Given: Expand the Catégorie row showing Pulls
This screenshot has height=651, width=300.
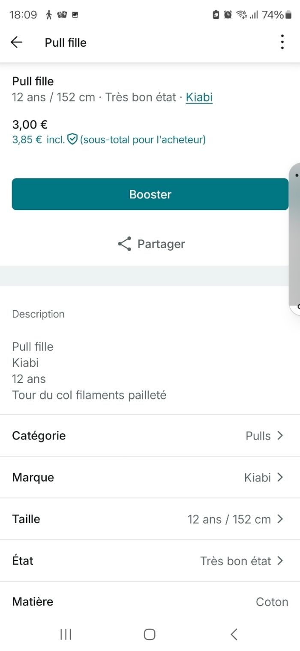Looking at the screenshot, I should pyautogui.click(x=150, y=435).
